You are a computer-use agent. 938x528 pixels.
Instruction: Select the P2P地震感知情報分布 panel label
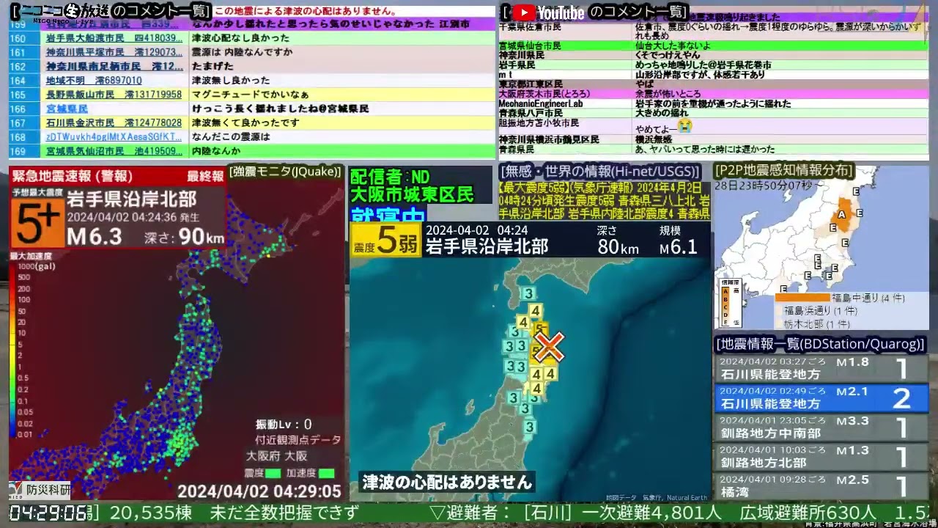point(784,171)
